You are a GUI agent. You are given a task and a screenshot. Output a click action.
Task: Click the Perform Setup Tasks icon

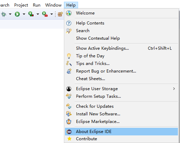[x=69, y=96]
